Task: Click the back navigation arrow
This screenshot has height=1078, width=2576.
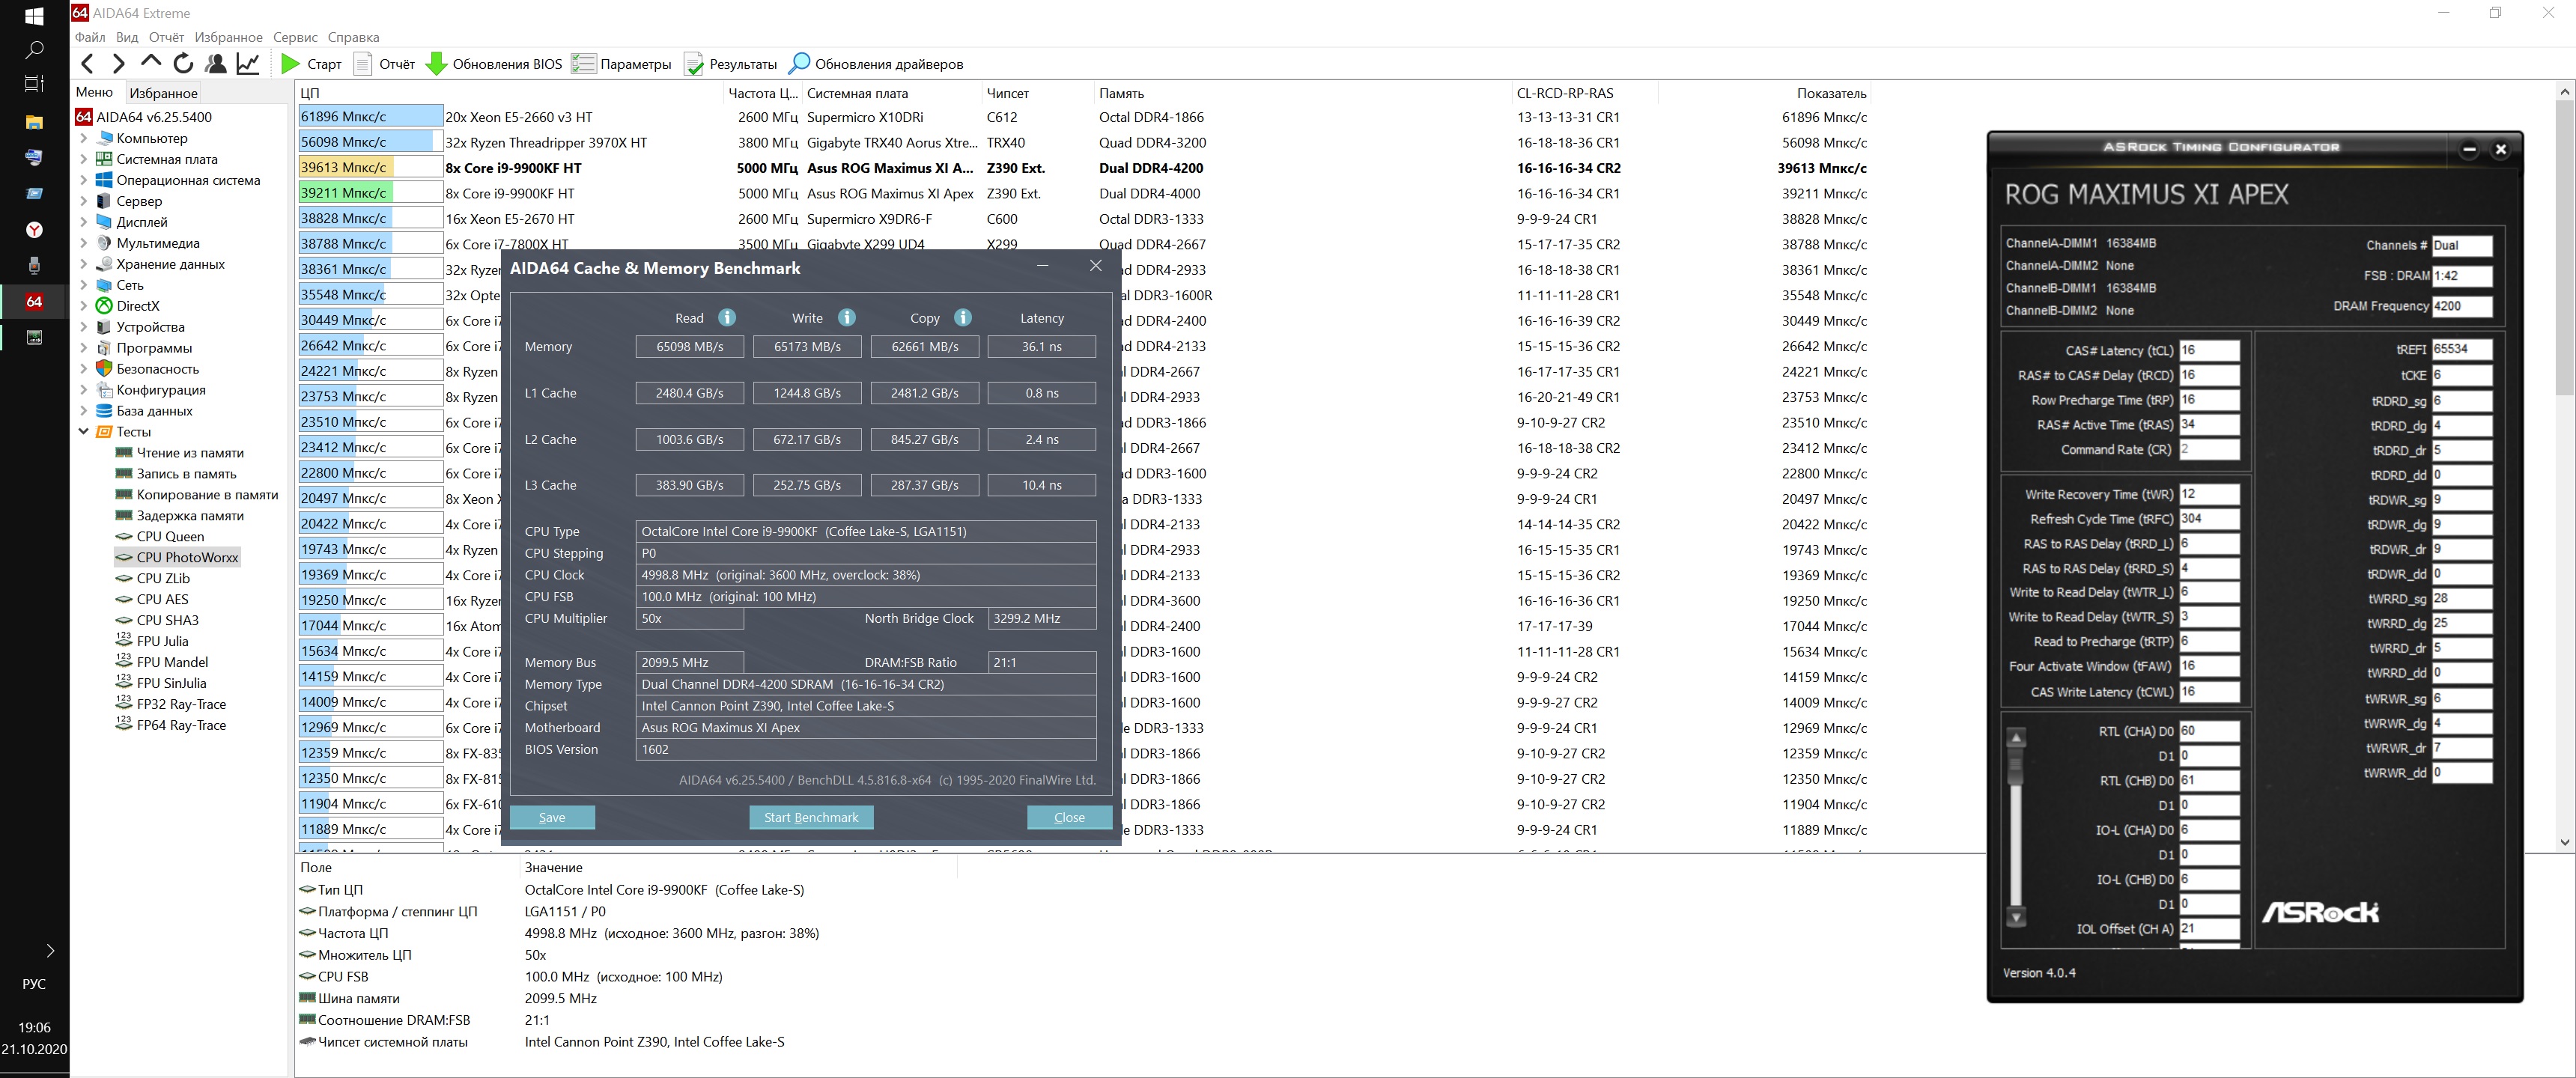Action: [88, 64]
